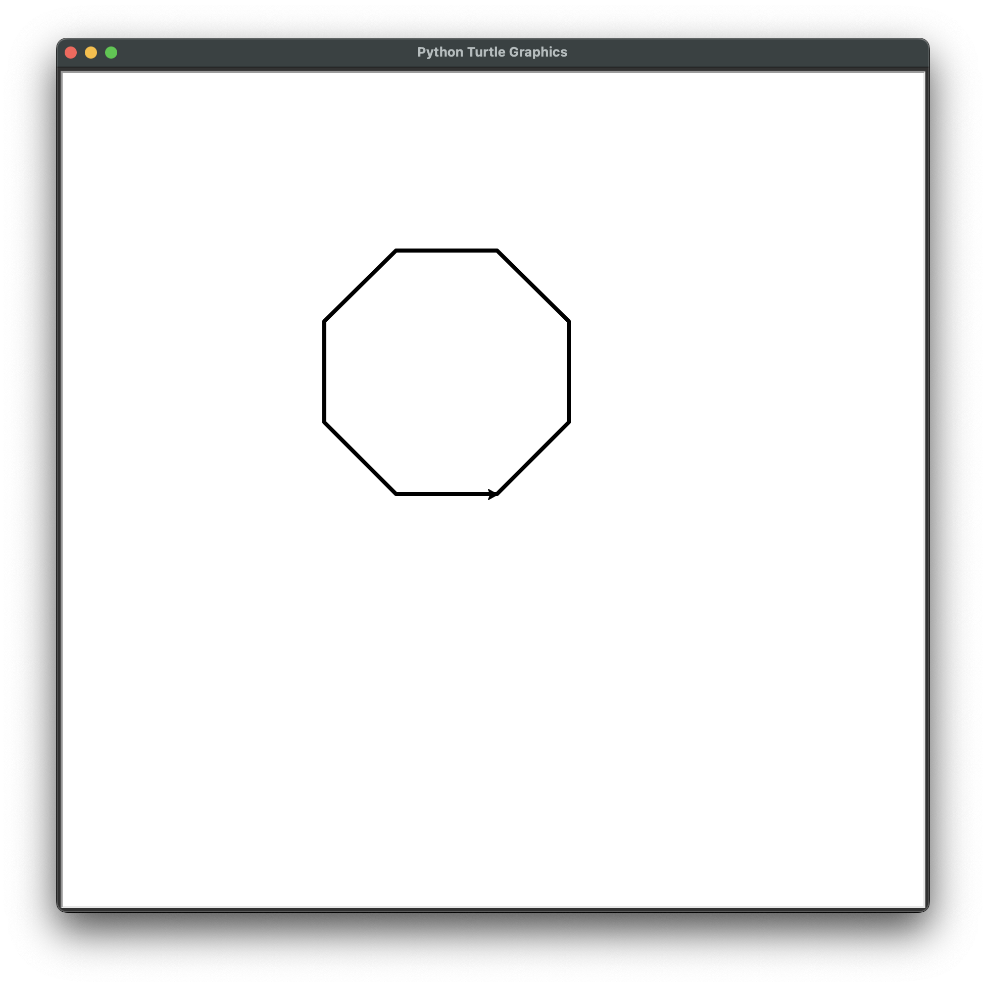The width and height of the screenshot is (986, 987).
Task: Click the left corner of the octagon's top edge
Action: pos(396,251)
